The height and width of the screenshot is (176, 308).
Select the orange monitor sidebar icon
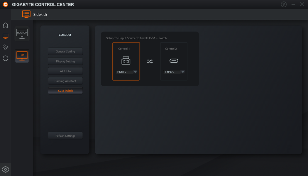pos(6,36)
